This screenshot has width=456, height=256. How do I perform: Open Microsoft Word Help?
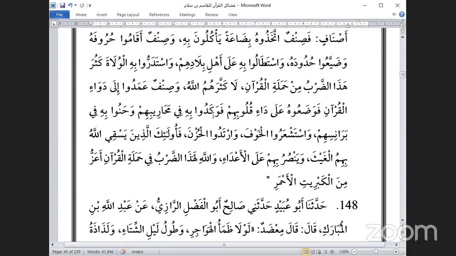(401, 15)
